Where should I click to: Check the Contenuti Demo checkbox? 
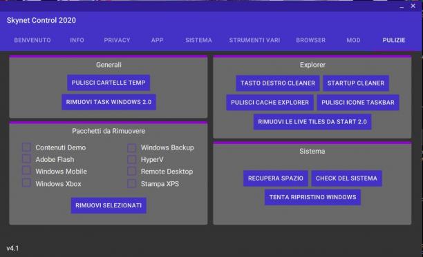click(26, 147)
